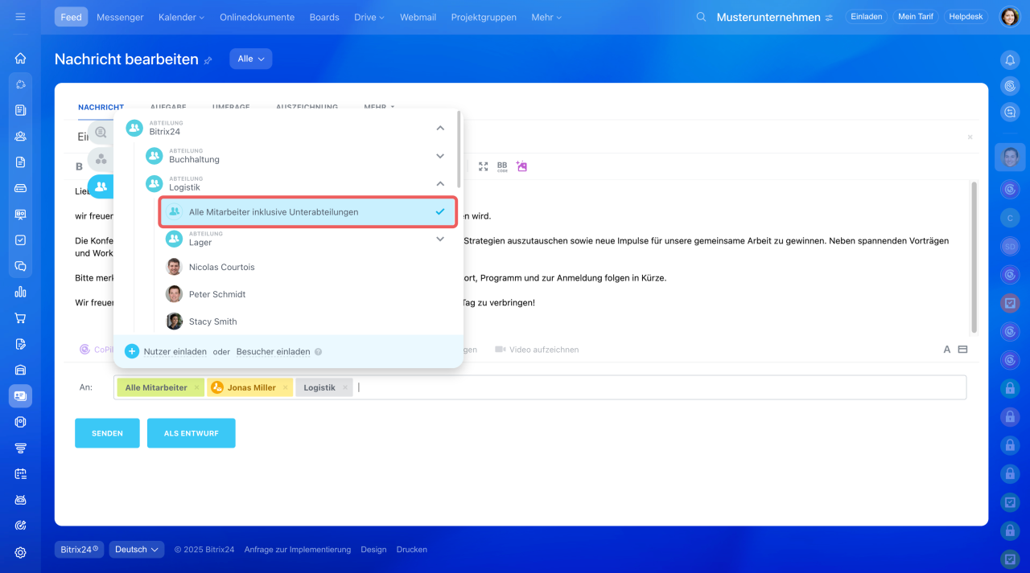
Task: Open Onlinedokumente in top navigation
Action: tap(257, 17)
